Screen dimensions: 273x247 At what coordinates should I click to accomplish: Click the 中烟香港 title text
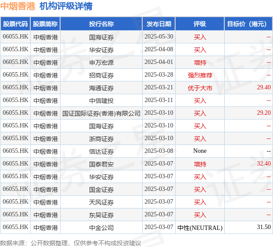(18, 7)
